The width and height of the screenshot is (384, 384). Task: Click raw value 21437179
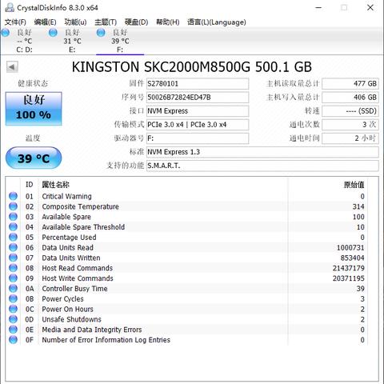pyautogui.click(x=349, y=268)
